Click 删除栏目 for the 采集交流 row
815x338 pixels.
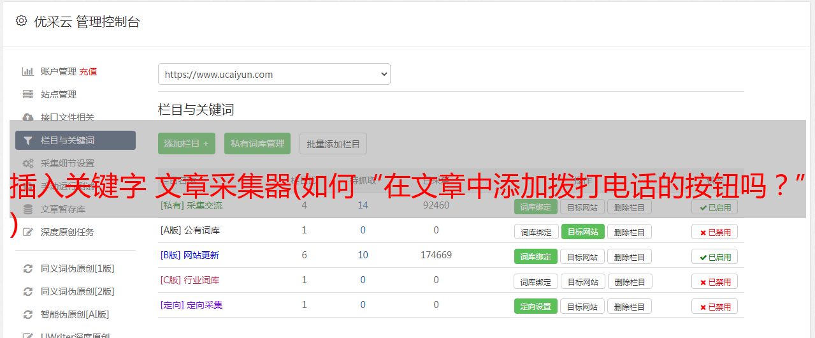pos(630,207)
